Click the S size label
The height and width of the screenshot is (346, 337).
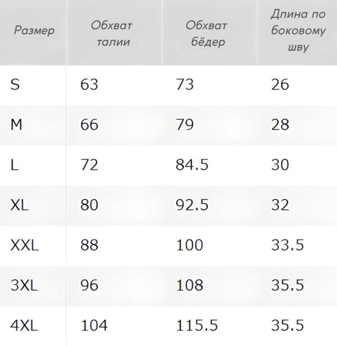tap(15, 85)
